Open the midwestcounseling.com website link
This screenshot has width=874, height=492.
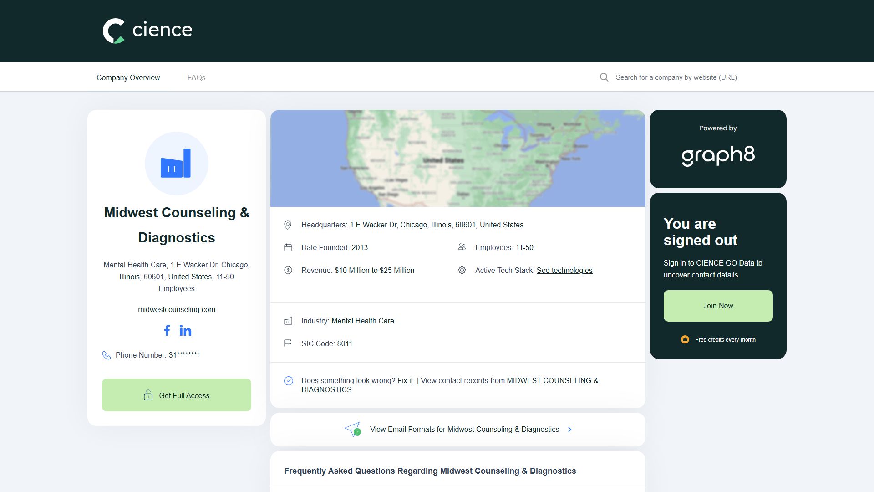tap(177, 309)
